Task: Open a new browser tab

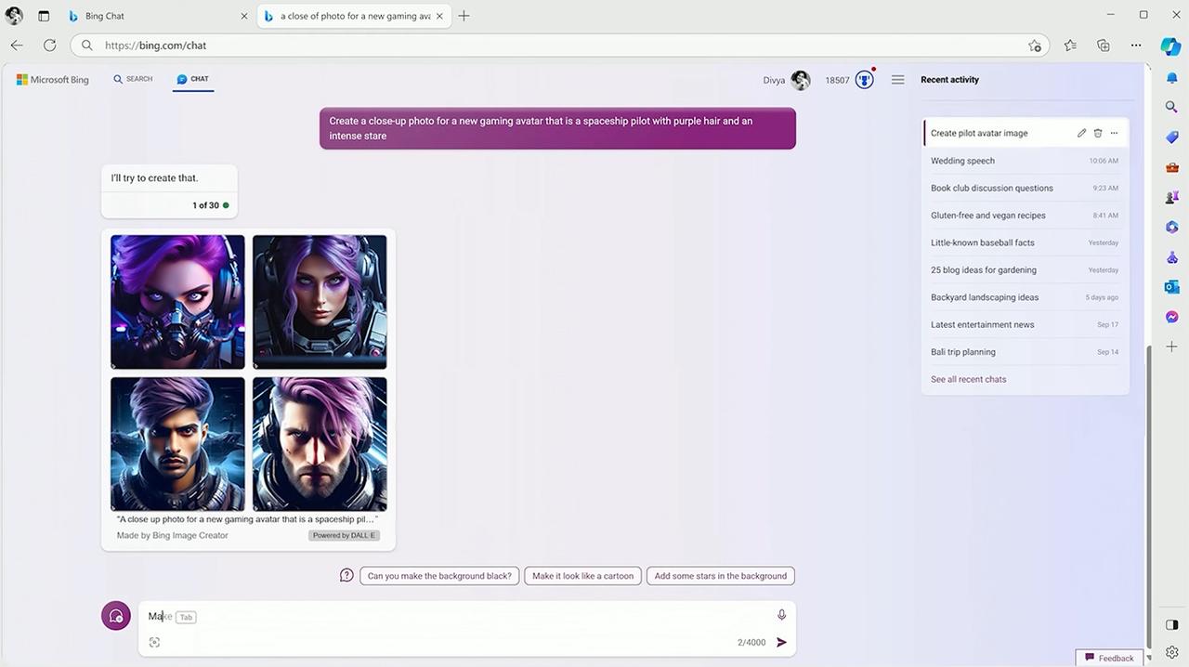Action: pyautogui.click(x=464, y=16)
